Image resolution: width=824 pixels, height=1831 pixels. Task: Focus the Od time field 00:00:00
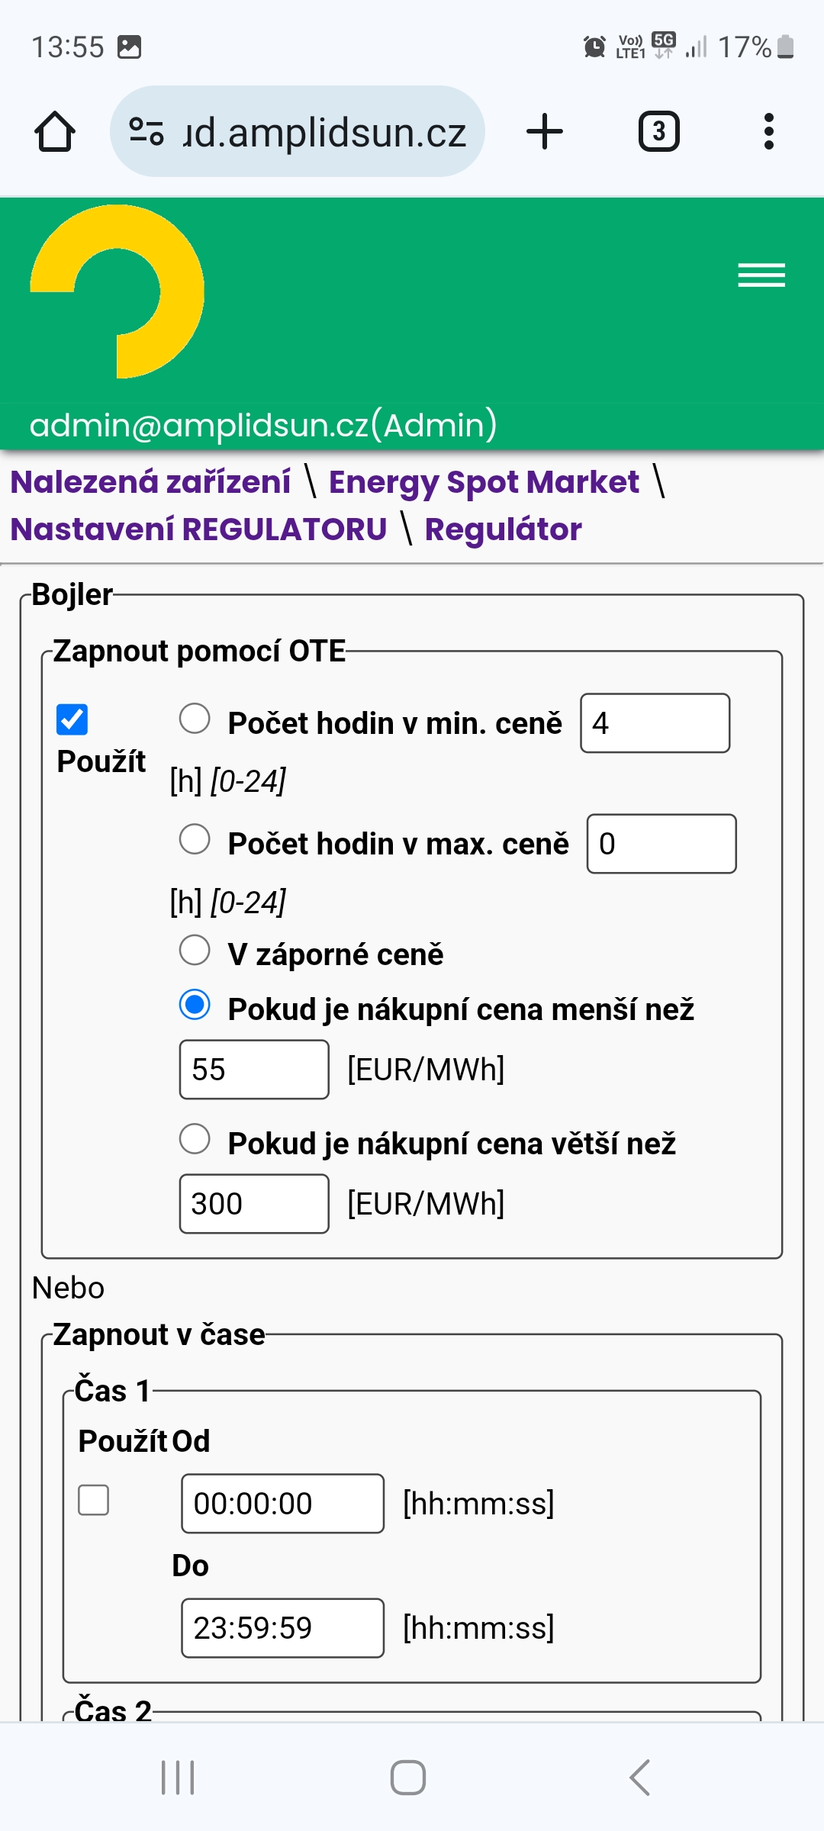282,1504
